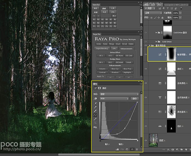Image resolution: width=191 pixels, height=156 pixels.
Task: Click the 暗部调整 layer mask thumbnail
Action: coord(171,54)
